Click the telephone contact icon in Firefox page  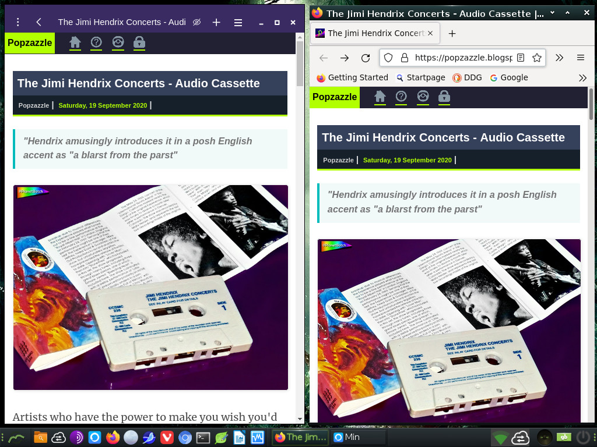tap(423, 97)
